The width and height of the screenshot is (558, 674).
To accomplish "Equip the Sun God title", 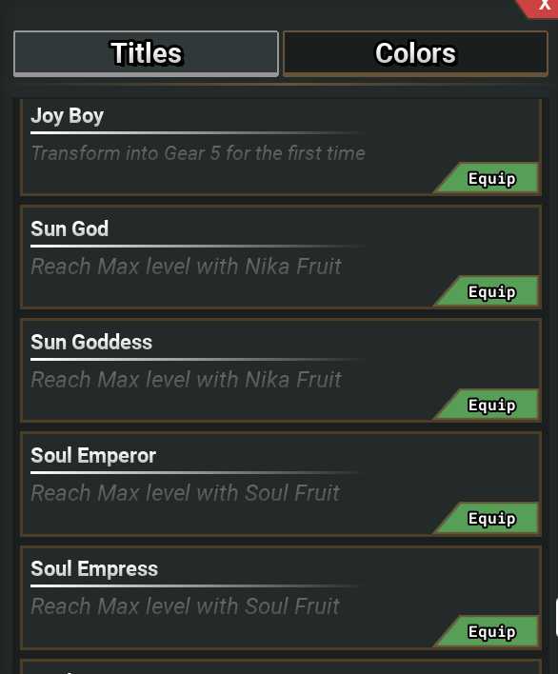I will 488,291.
